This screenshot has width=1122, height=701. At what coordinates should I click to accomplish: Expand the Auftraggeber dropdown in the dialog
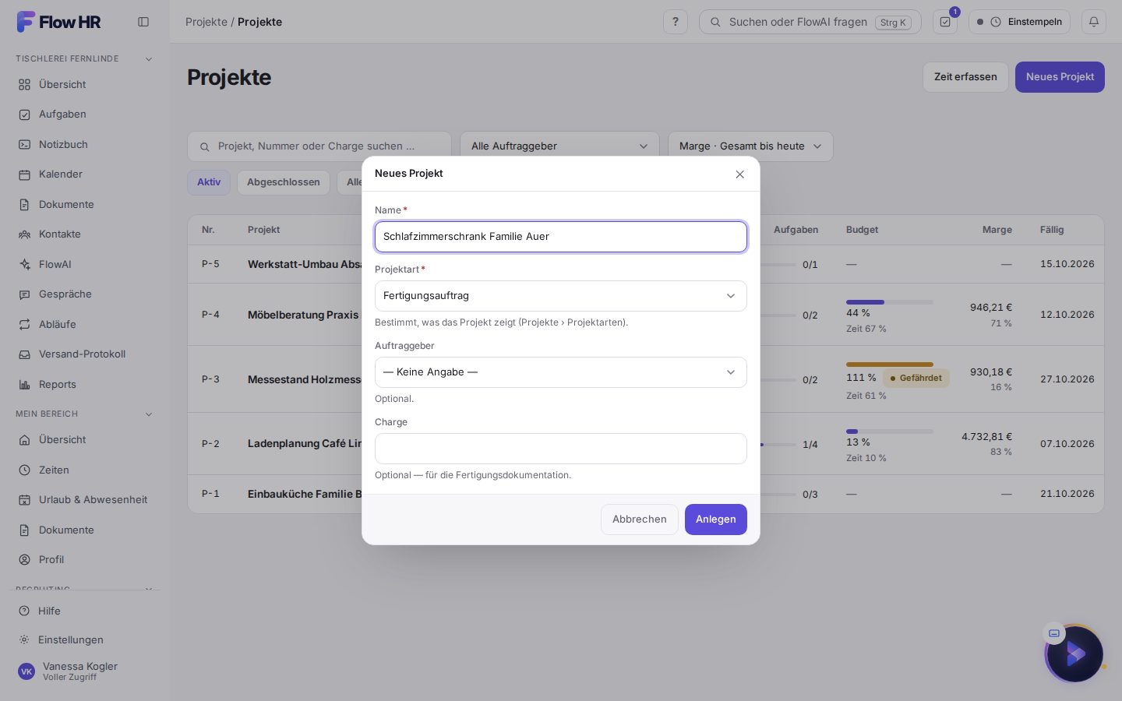coord(561,372)
